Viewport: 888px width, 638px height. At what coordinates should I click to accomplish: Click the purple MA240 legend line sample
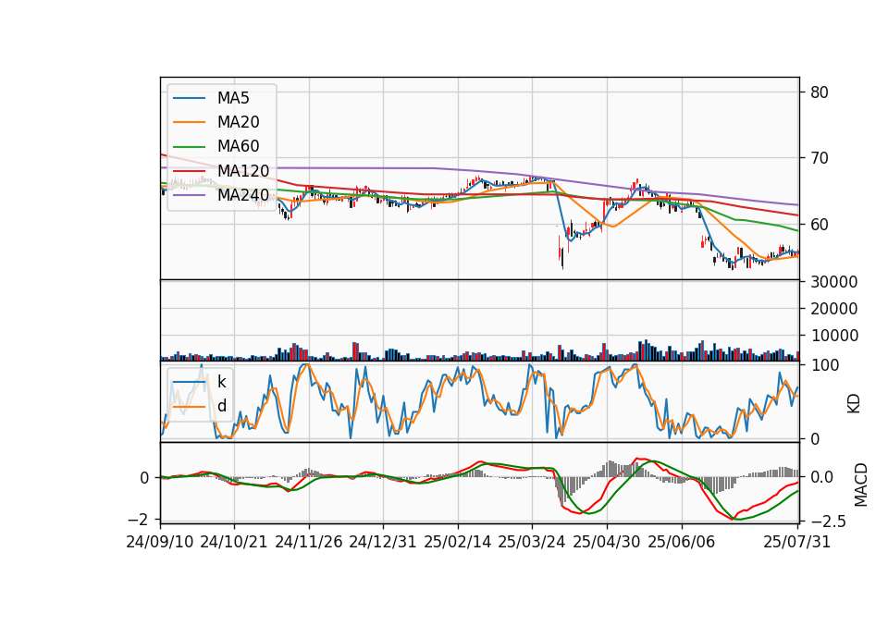189,195
